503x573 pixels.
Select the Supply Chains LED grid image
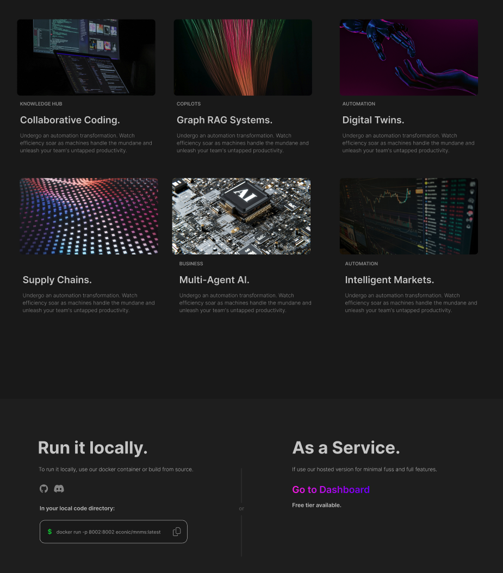(89, 216)
